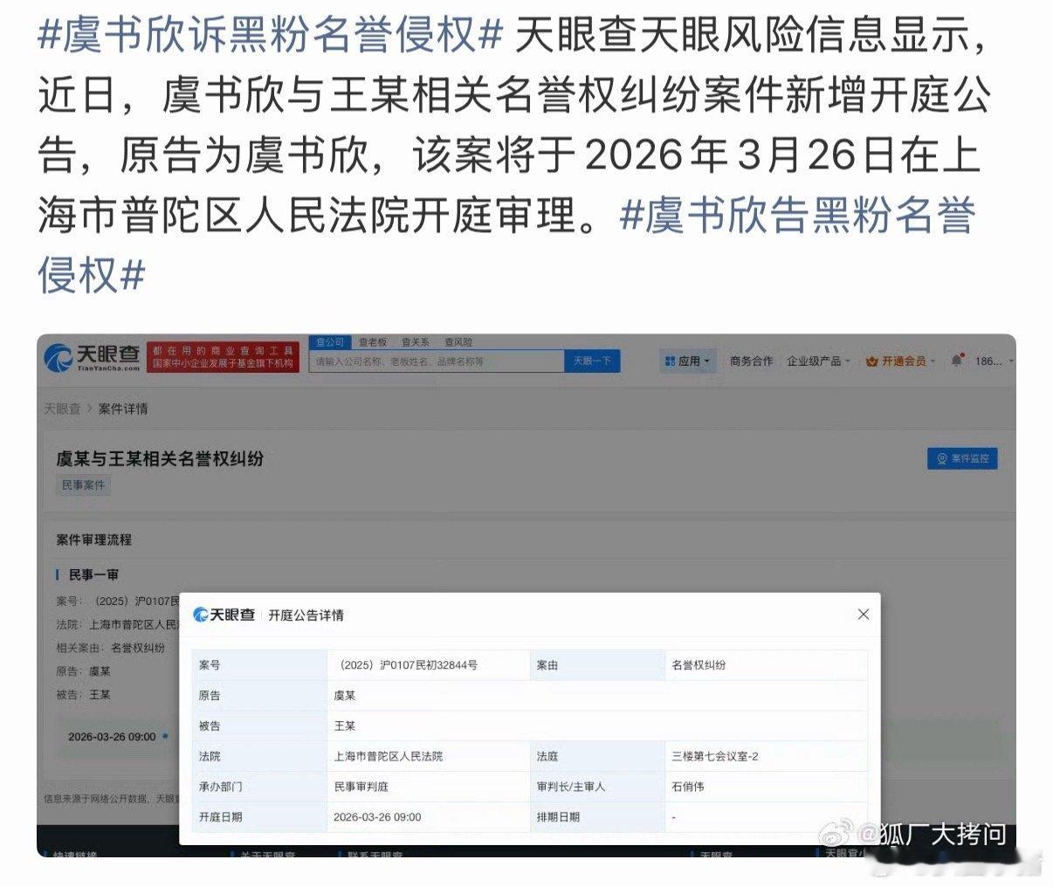This screenshot has height=887, width=1053.
Task: Click the 商务合作 navigation link
Action: 752,361
